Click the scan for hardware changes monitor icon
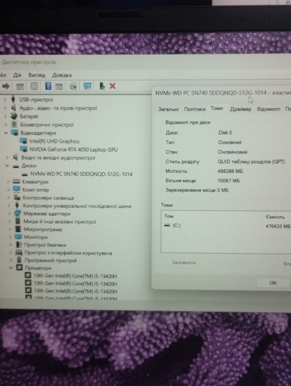The height and width of the screenshot is (386, 291). click(88, 86)
